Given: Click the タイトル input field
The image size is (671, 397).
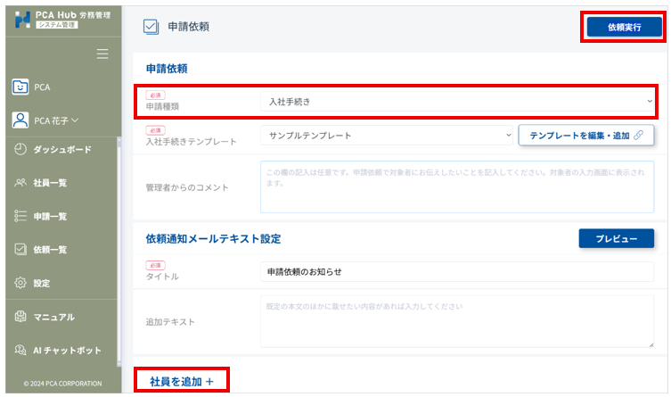Looking at the screenshot, I should (x=456, y=271).
